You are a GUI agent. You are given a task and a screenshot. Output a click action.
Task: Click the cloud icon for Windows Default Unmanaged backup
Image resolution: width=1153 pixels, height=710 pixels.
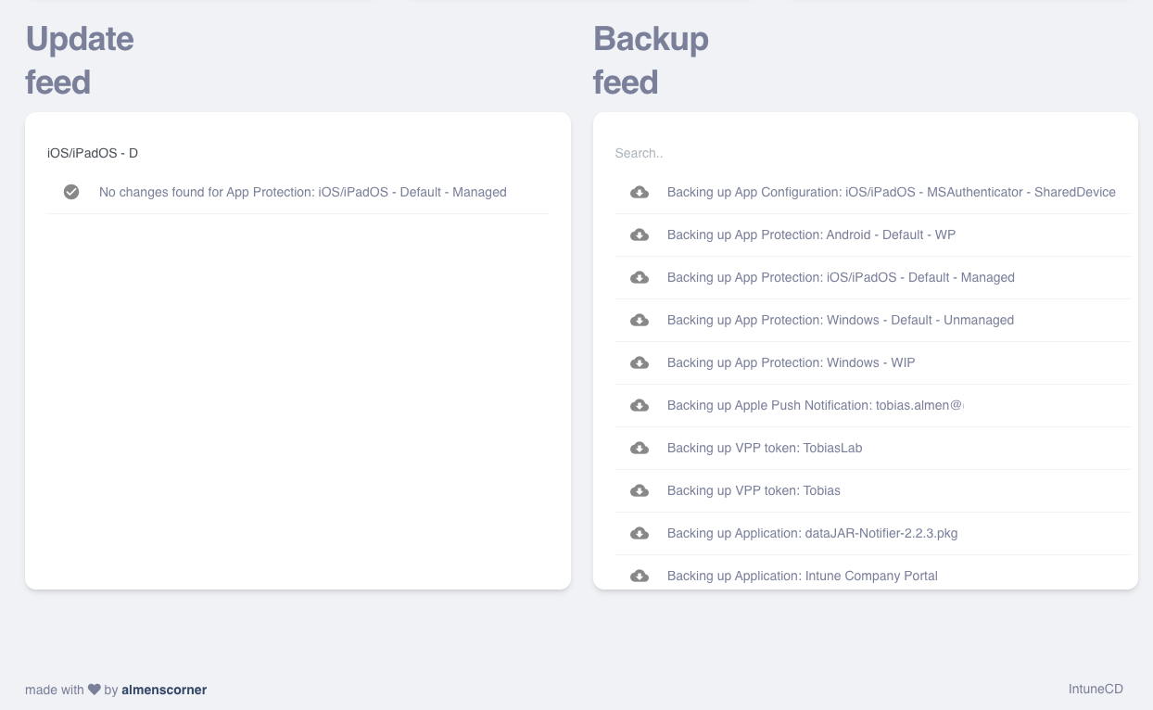click(640, 320)
